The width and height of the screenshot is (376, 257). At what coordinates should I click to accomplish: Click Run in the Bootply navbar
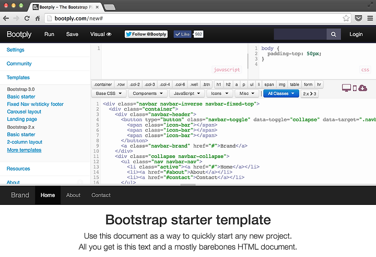[49, 34]
